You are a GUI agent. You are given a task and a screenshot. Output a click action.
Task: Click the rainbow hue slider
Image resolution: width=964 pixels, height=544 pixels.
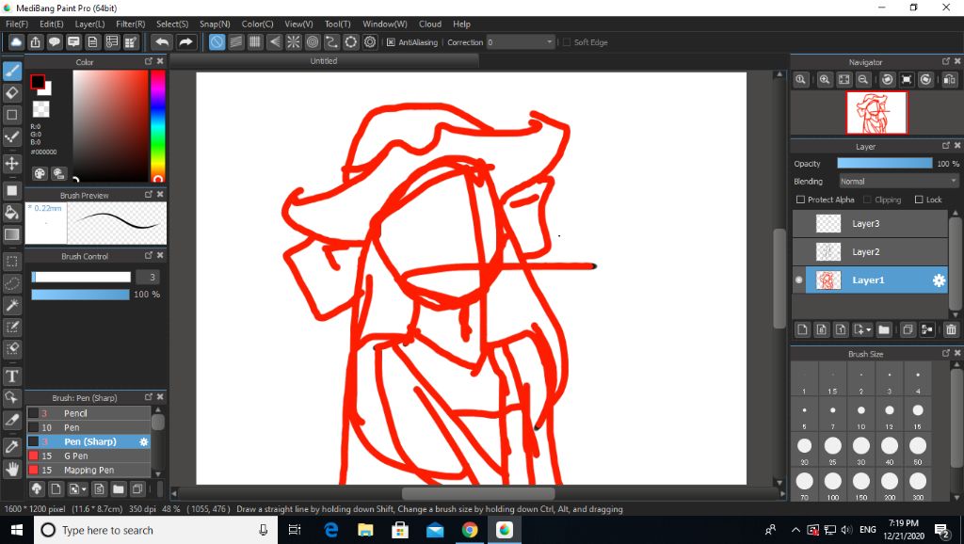(158, 126)
